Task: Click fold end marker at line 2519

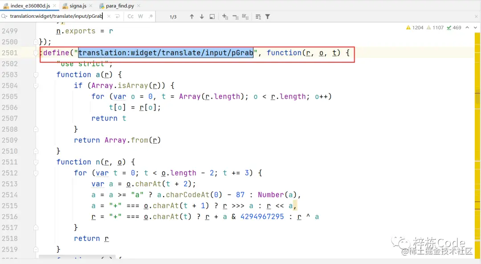Action: (36, 249)
